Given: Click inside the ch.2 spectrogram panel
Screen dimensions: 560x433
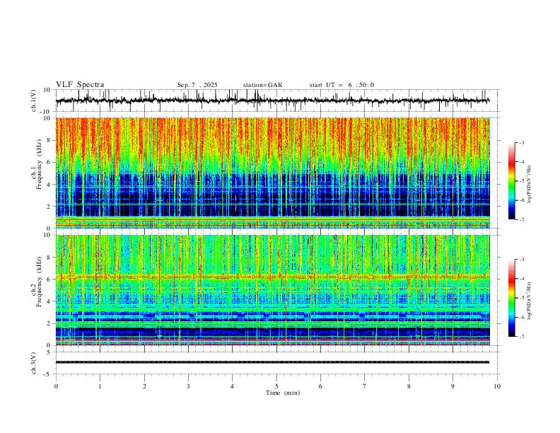Looking at the screenshot, I should [x=272, y=290].
